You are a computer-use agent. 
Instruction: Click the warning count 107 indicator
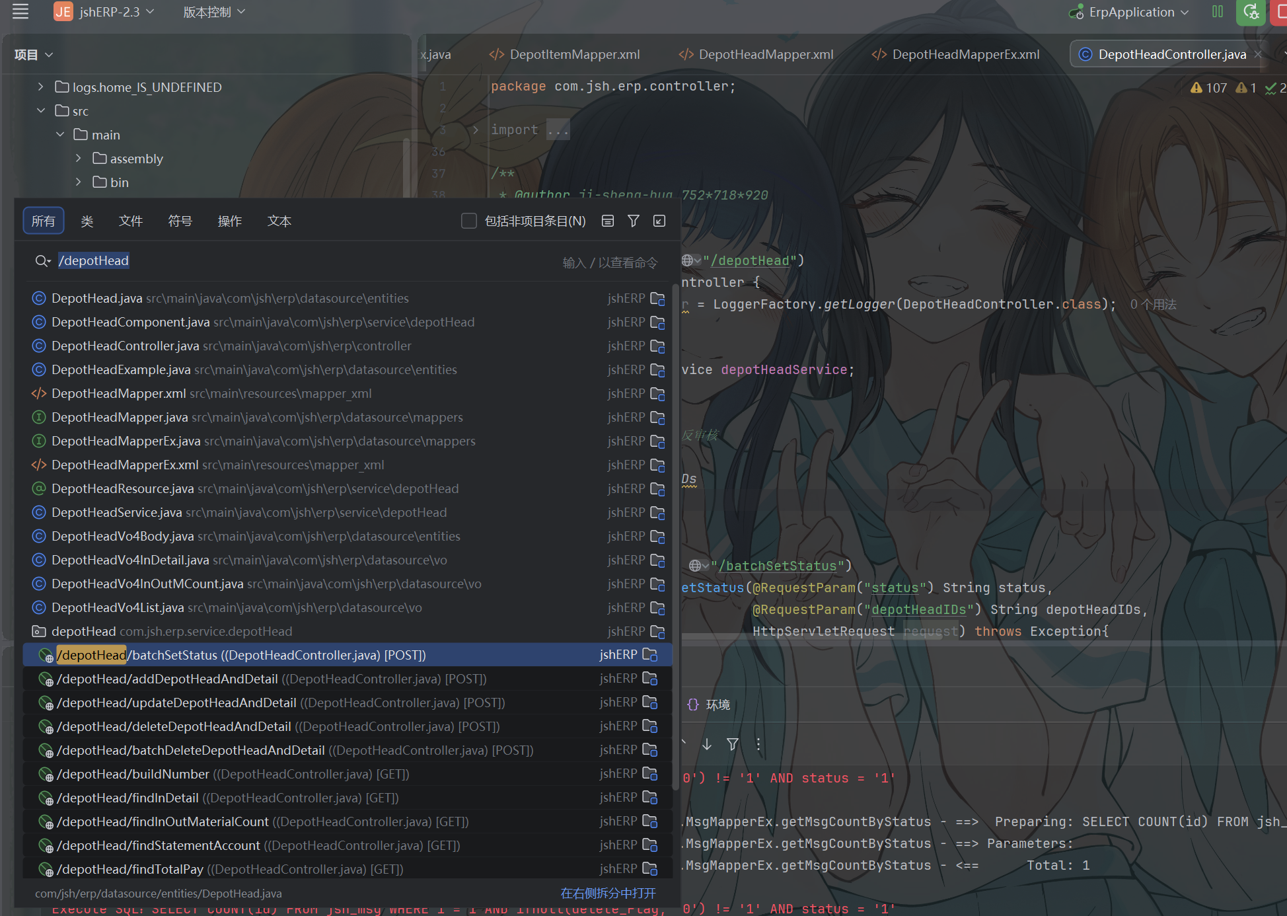click(1208, 88)
